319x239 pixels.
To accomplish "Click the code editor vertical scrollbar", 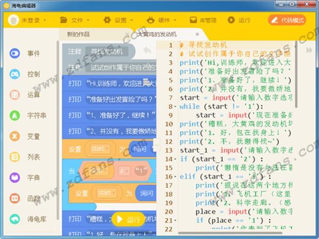I will tap(296, 75).
